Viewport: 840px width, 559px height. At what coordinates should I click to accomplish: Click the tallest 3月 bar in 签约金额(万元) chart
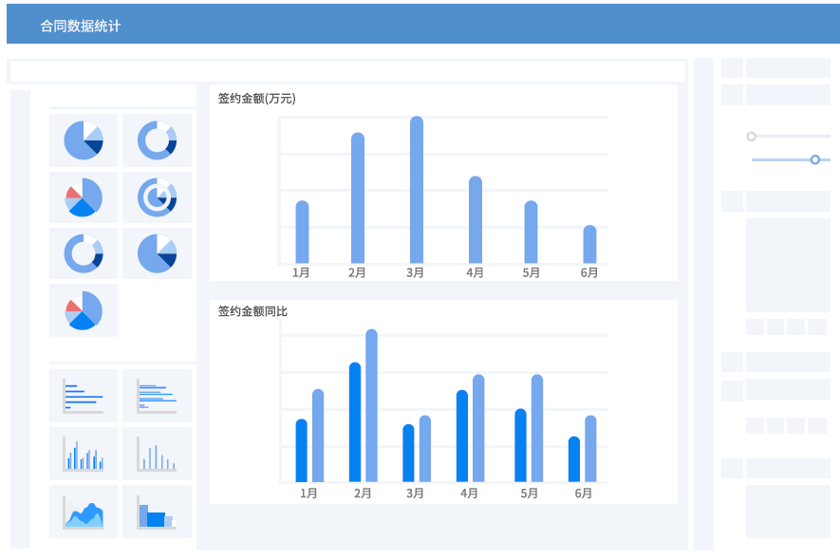(417, 190)
